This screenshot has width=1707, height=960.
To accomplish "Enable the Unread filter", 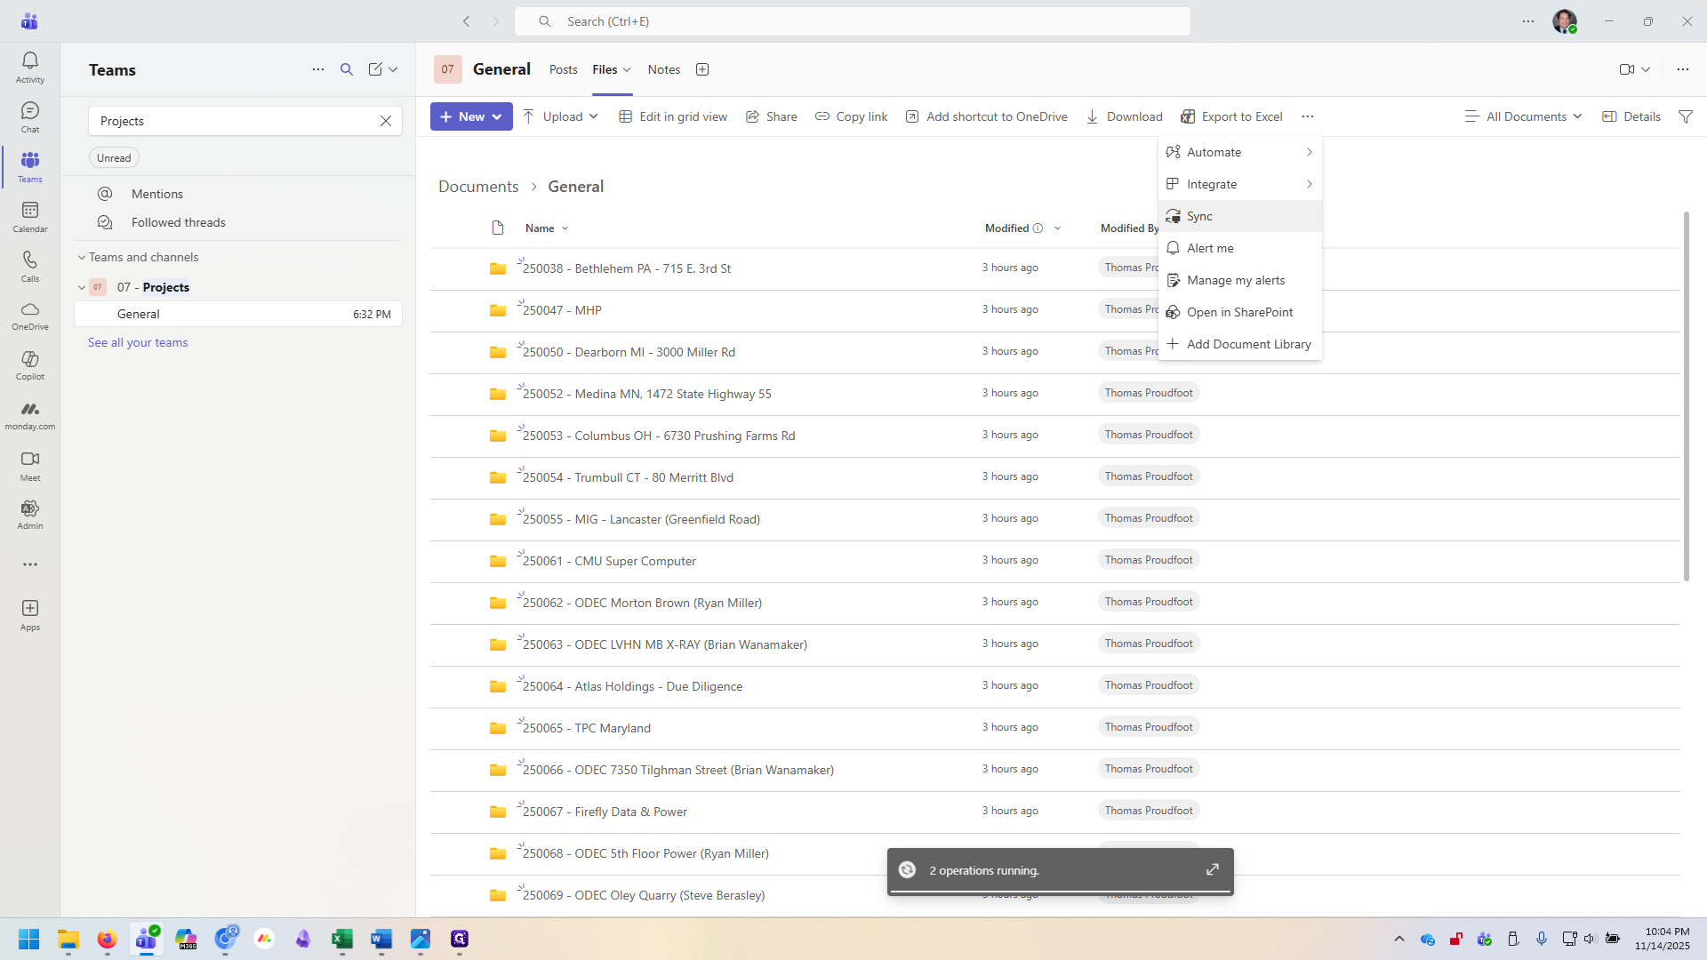I will [x=114, y=157].
